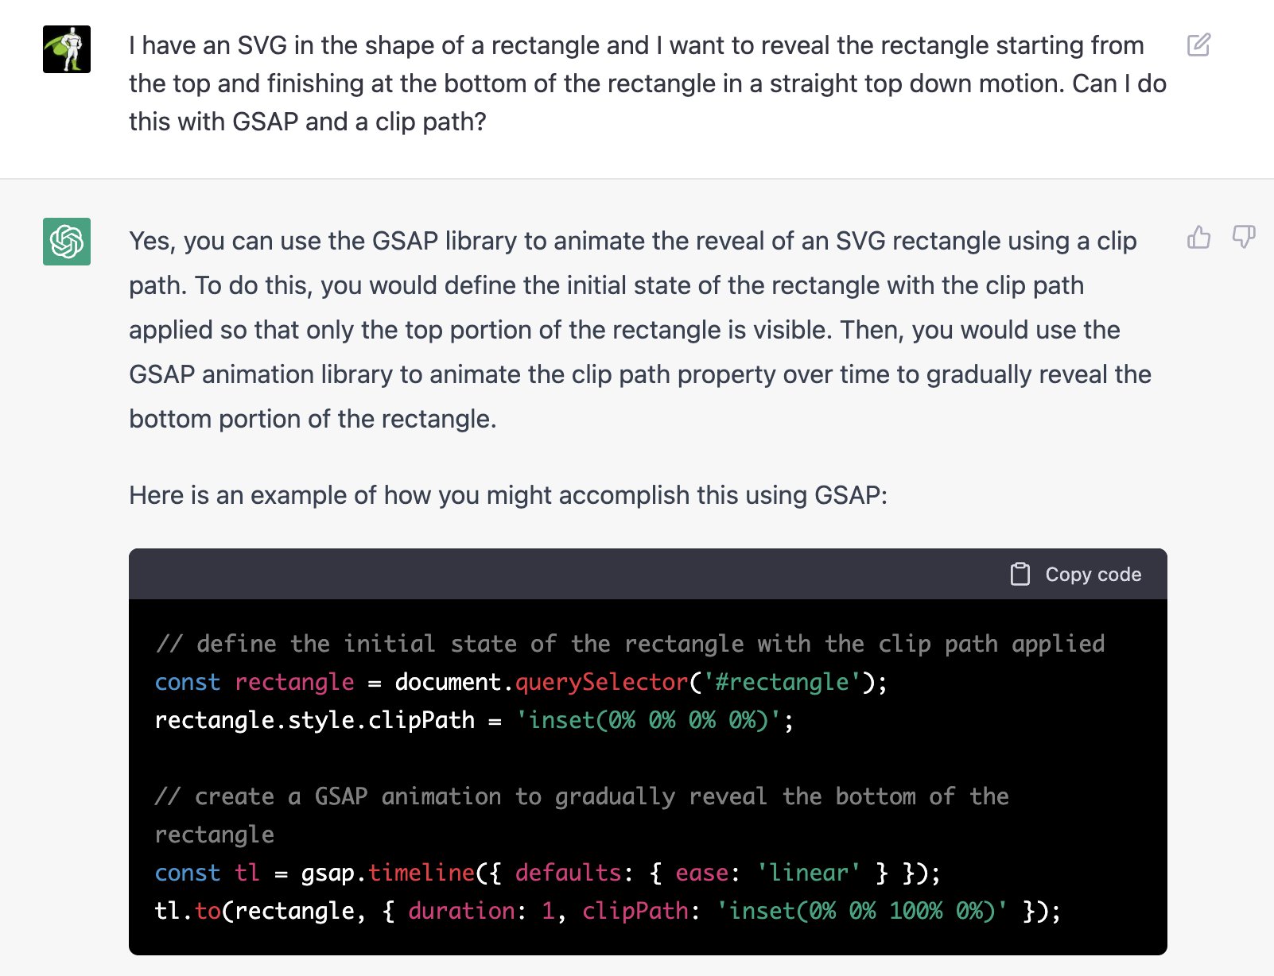Click the code line starting "tl.to(rectangle"
The width and height of the screenshot is (1274, 976).
tap(608, 911)
